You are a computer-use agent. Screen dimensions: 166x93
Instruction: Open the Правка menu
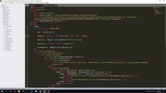[6, 3]
